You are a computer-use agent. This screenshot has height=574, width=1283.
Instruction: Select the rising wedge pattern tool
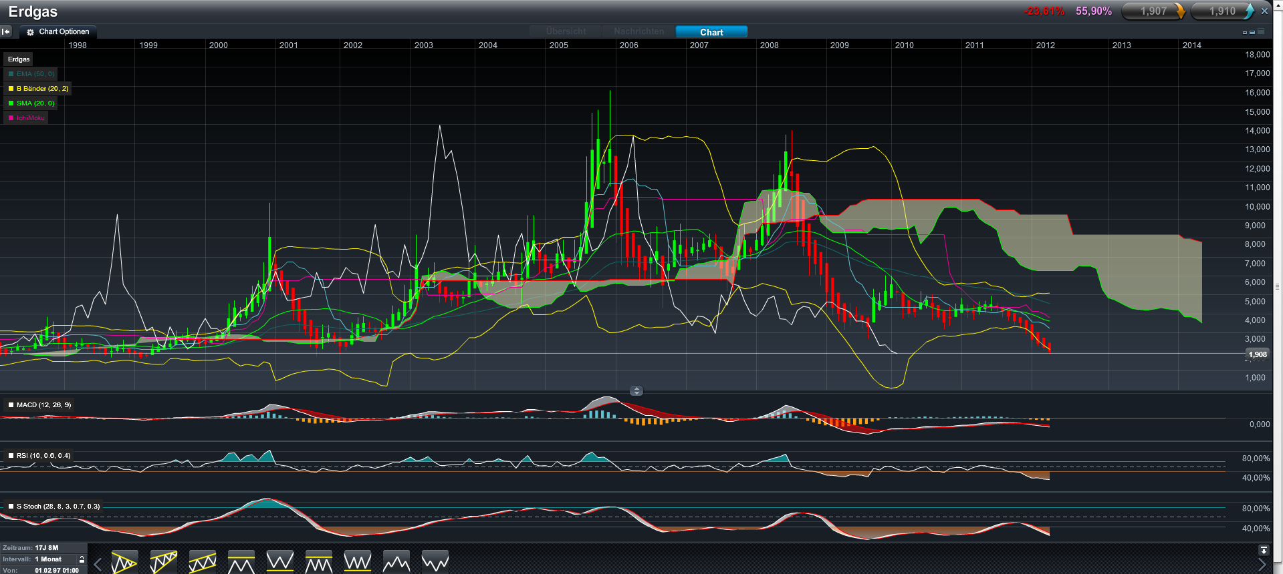pos(164,562)
